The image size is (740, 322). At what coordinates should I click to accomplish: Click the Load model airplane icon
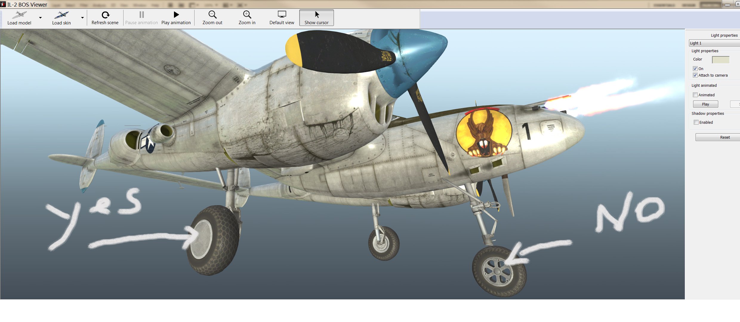pyautogui.click(x=19, y=15)
